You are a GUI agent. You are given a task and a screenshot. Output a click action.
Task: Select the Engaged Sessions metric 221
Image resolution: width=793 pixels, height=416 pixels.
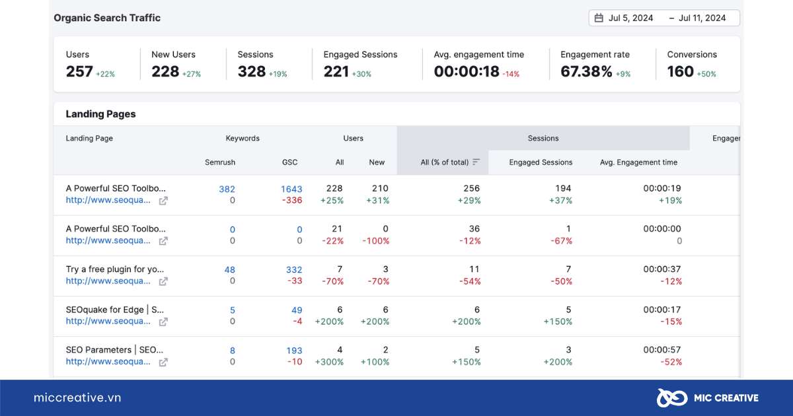[336, 71]
